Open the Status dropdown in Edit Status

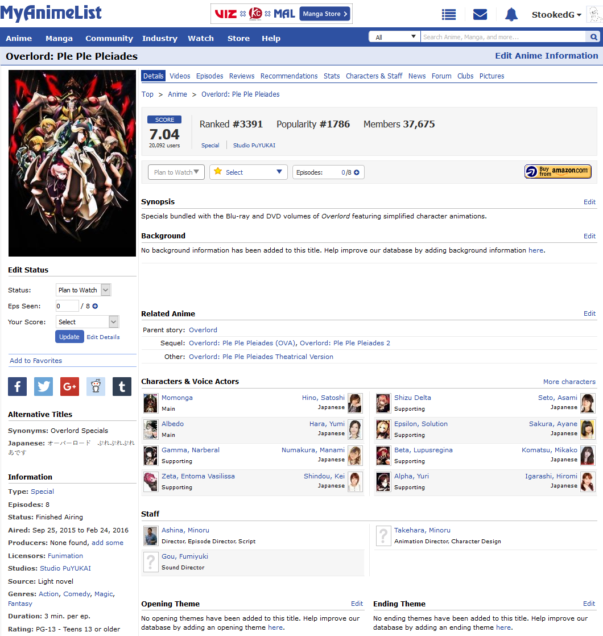point(83,290)
